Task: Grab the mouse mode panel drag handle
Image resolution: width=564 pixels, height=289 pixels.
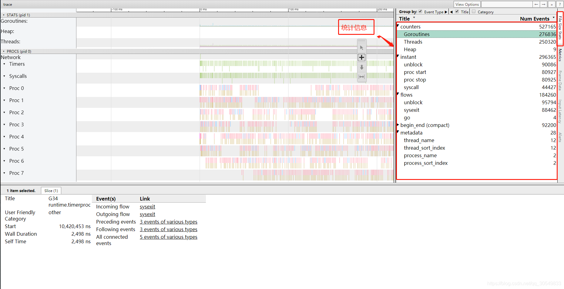Action: pyautogui.click(x=361, y=41)
